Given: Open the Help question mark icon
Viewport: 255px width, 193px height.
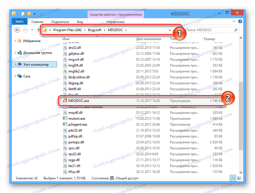Looking at the screenshot, I should click(x=240, y=21).
